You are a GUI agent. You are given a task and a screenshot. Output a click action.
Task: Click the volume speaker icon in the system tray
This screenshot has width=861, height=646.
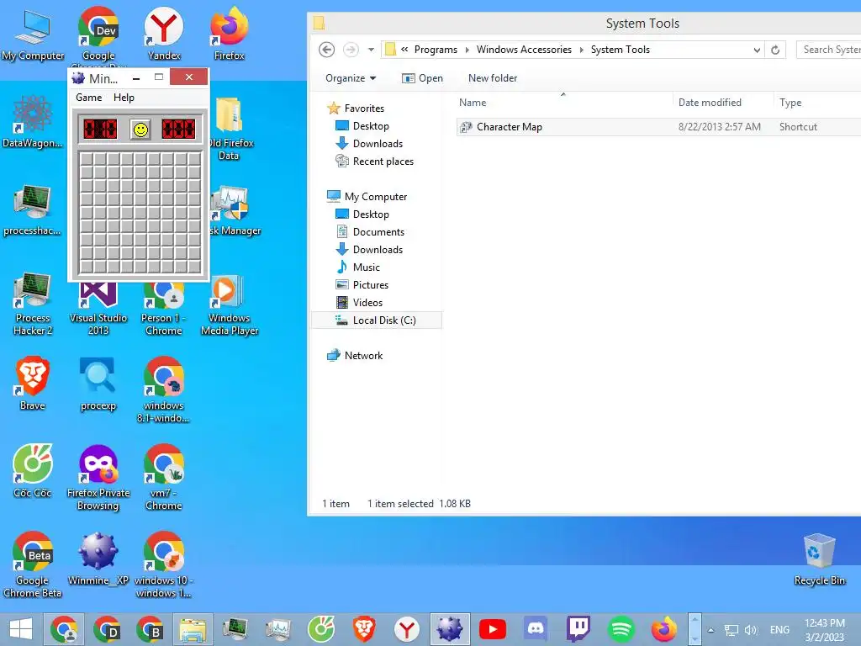pos(751,630)
